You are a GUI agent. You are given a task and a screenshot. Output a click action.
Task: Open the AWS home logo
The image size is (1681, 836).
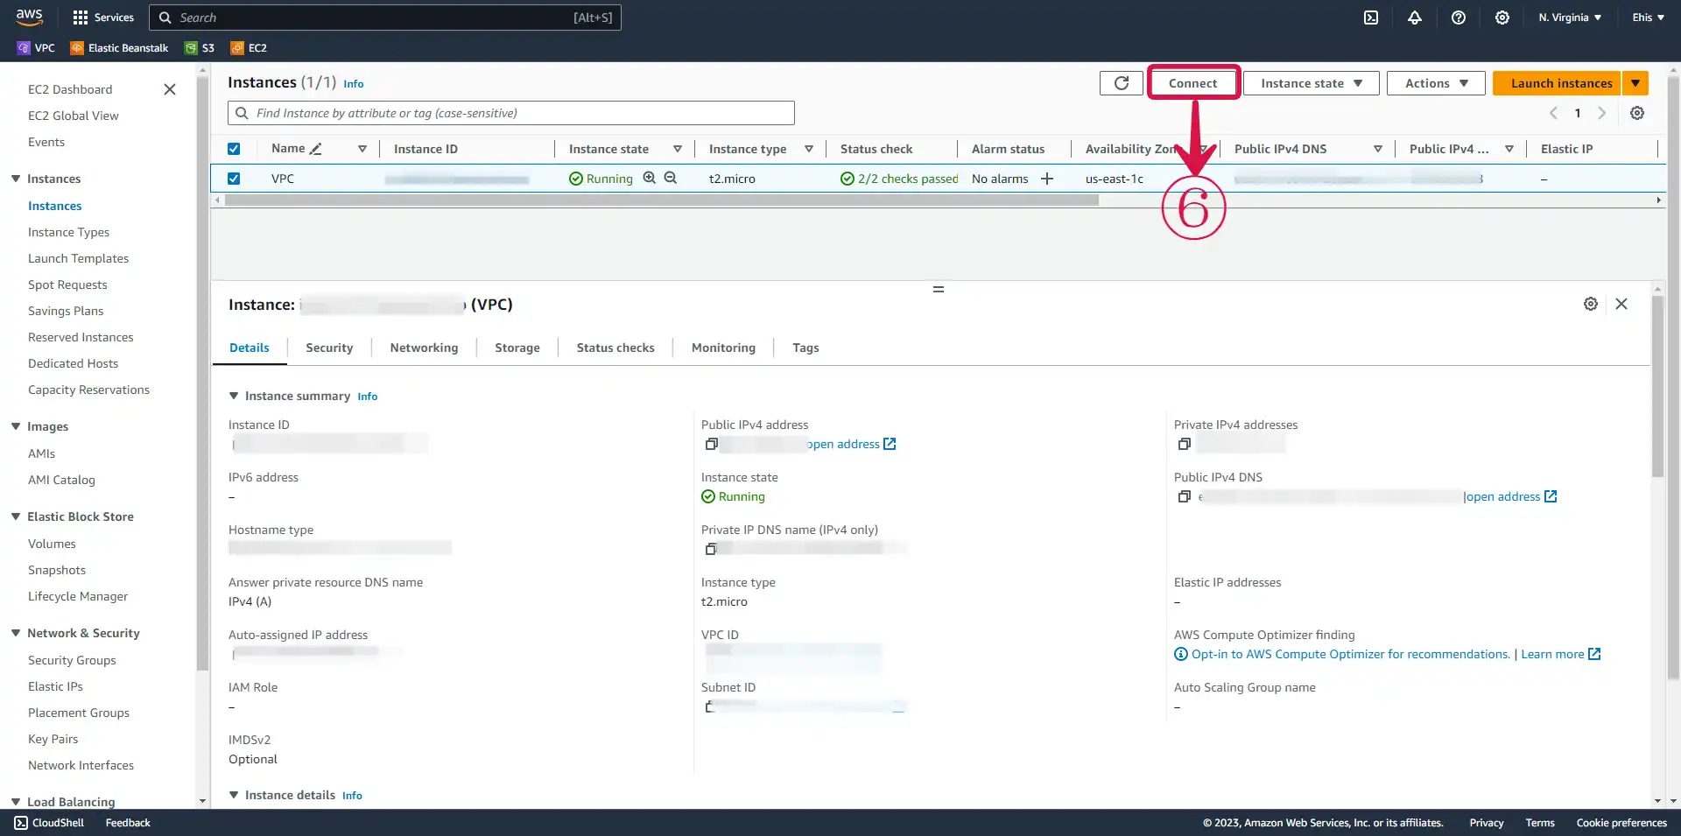pyautogui.click(x=29, y=17)
